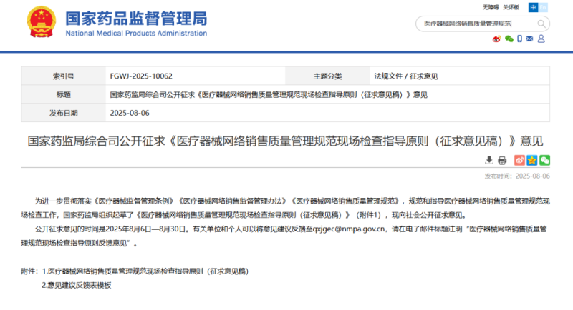Screen dimensions: 573x310
Task: Enable 无障碍 accessibility mode
Action: pos(490,7)
